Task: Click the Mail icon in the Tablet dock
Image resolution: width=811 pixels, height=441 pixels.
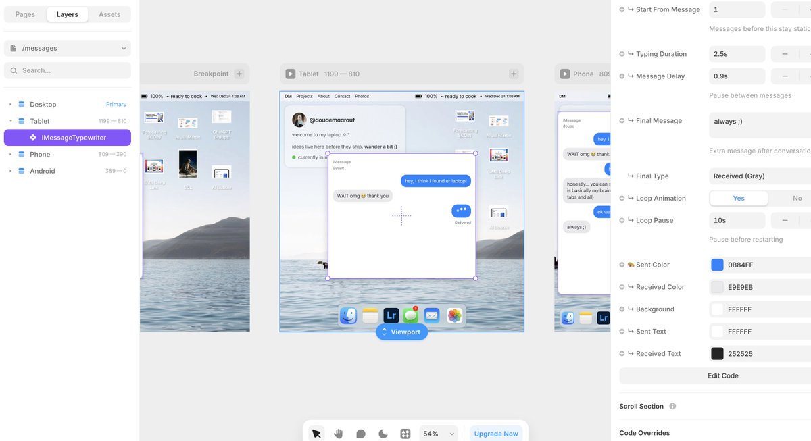Action: [x=432, y=315]
